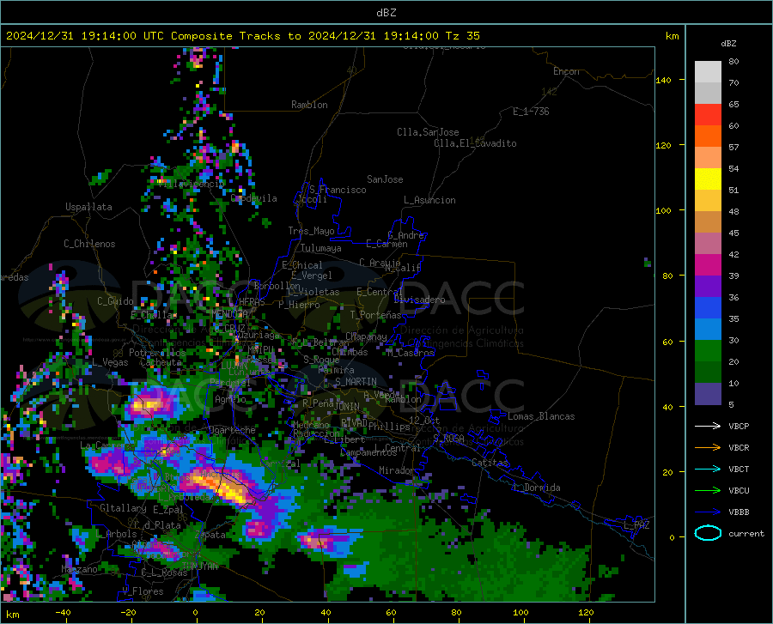773x624 pixels.
Task: Click the 'L_PAZ' label near the right edge
Action: [636, 525]
